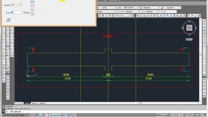The image size is (208, 117).
Task: Click the Text Style icon beside style3
Action: pyautogui.click(x=98, y=8)
